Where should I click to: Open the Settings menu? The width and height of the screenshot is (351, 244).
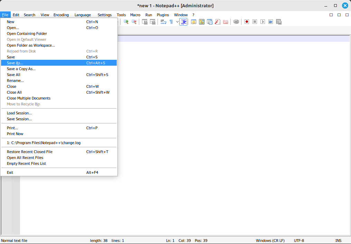pyautogui.click(x=105, y=15)
